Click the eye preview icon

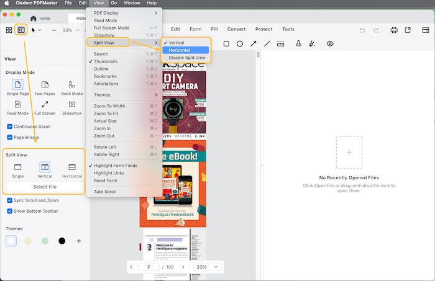click(330, 44)
